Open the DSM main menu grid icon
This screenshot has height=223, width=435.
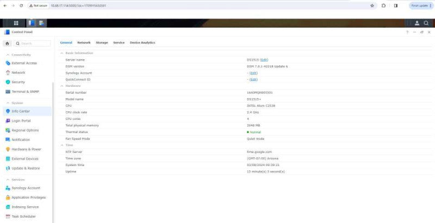[16, 23]
